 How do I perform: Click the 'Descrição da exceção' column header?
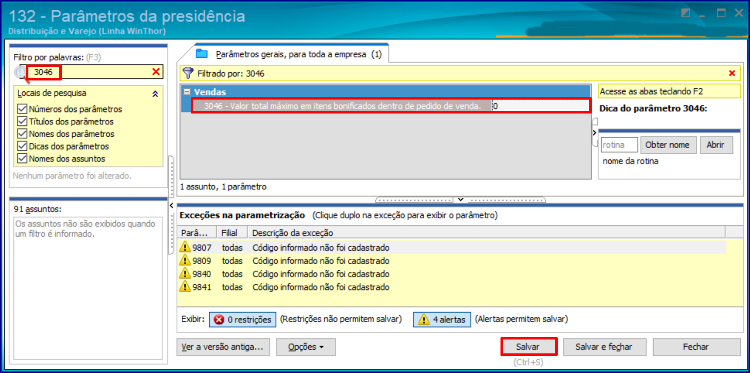pos(486,233)
